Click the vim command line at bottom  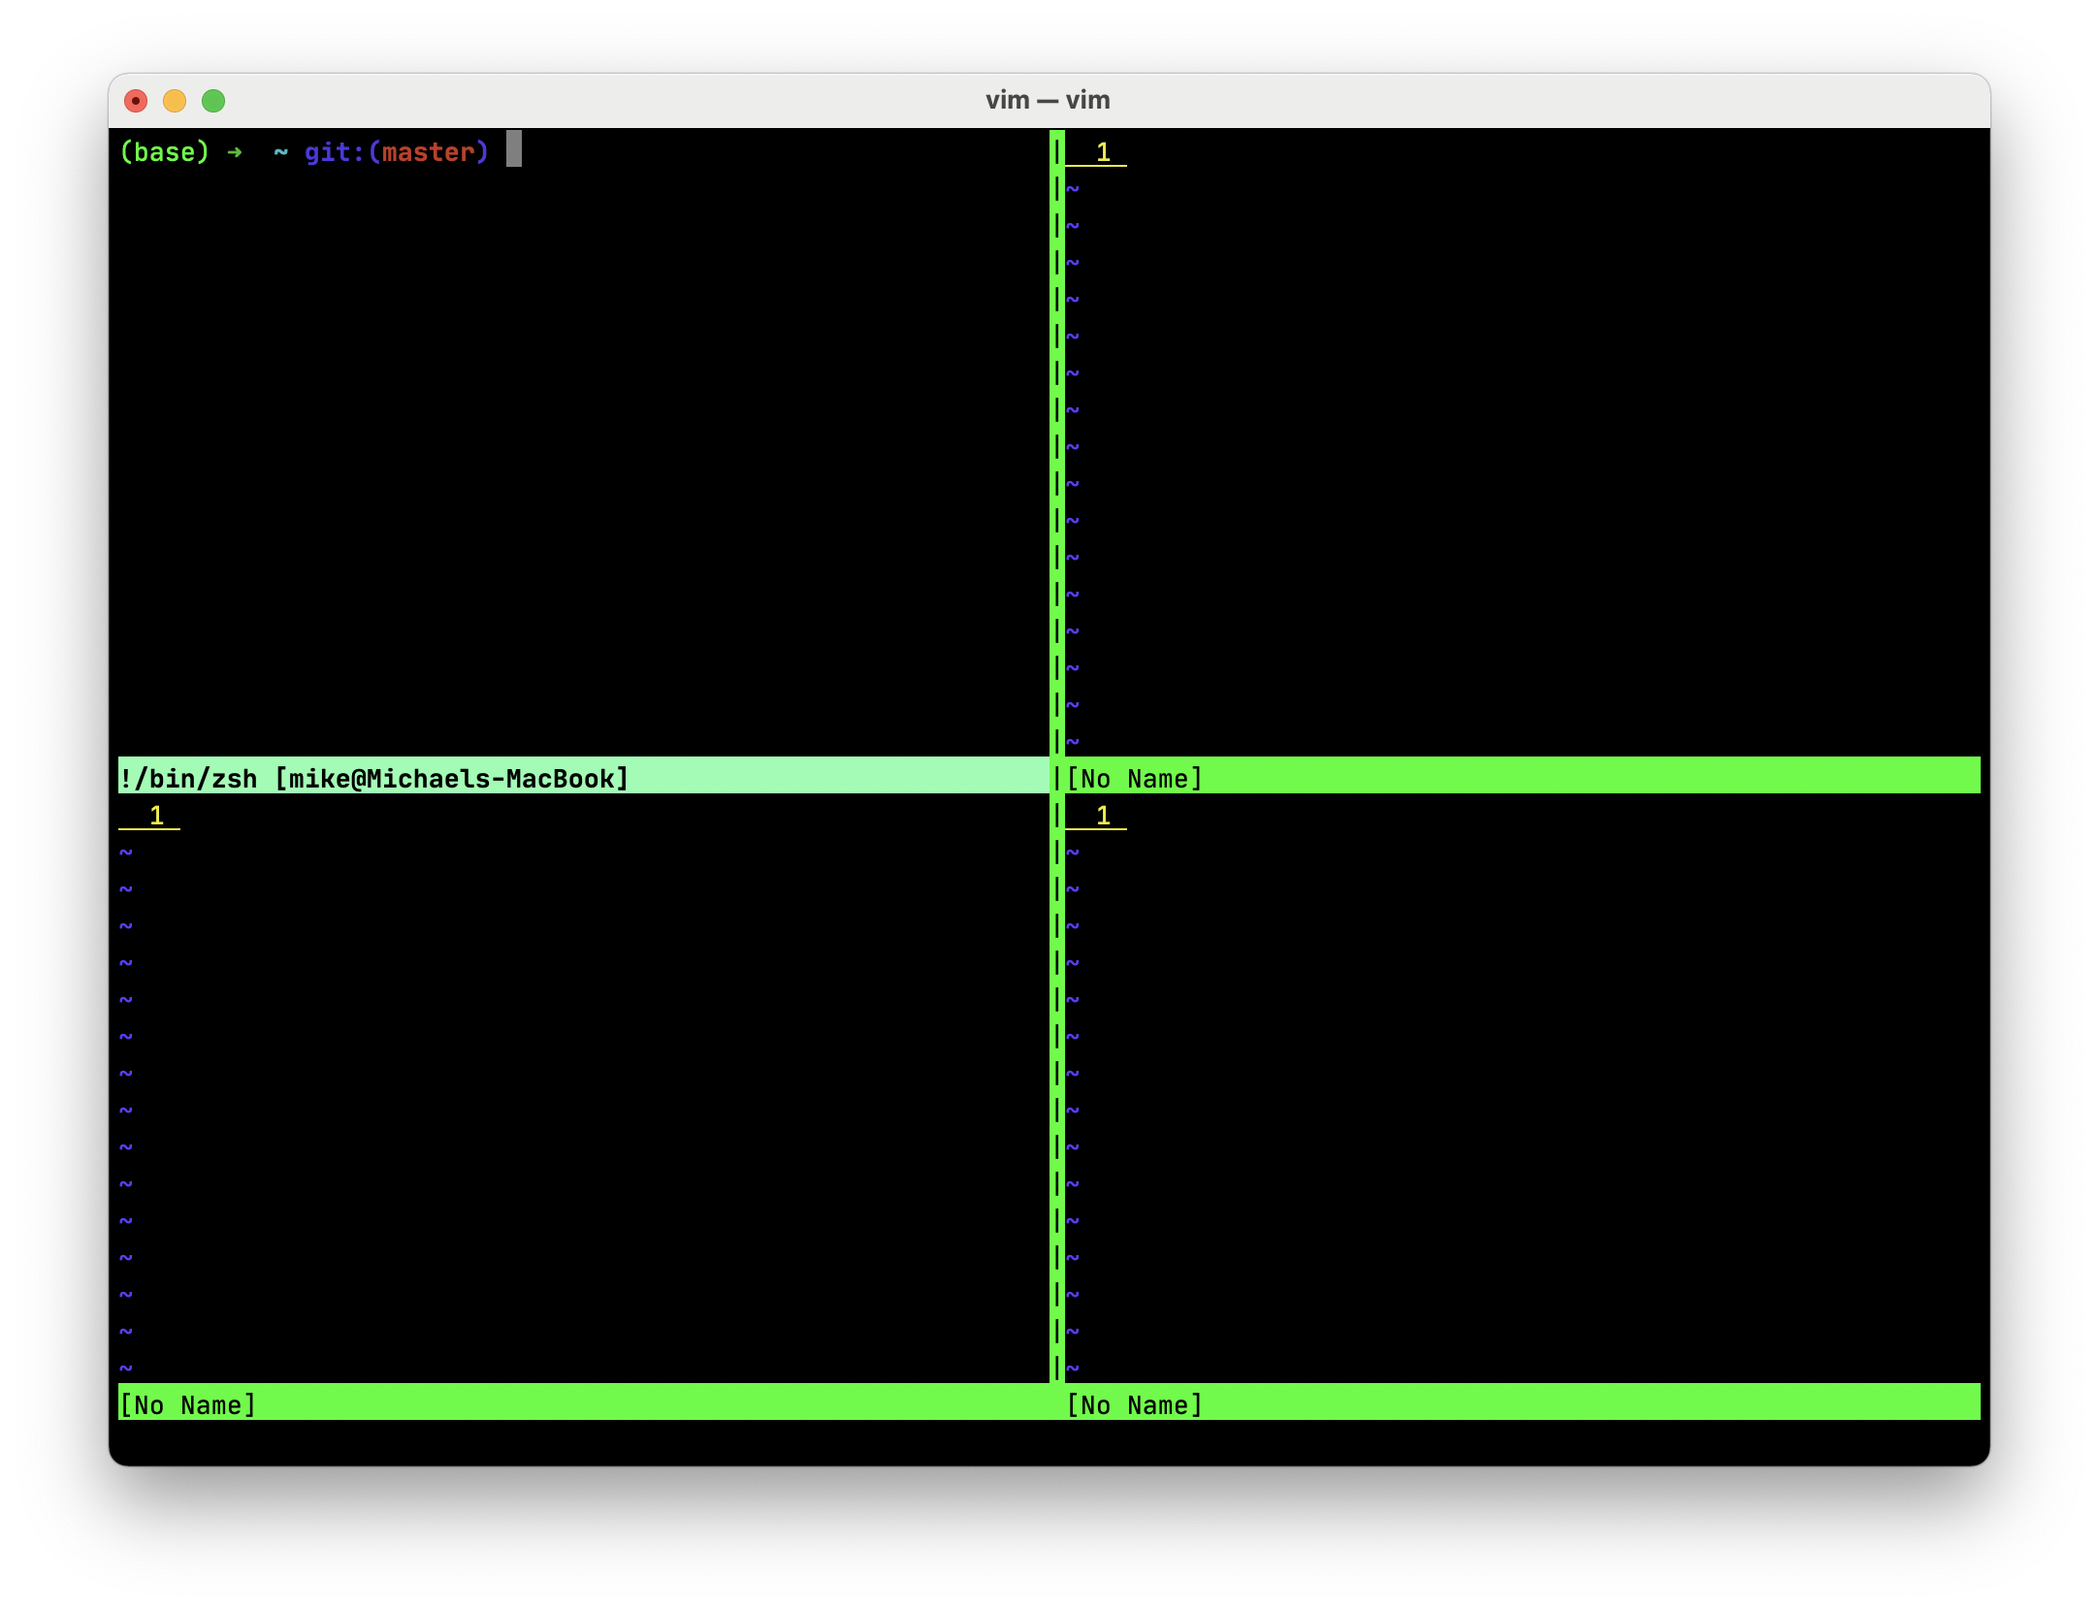click(1048, 1440)
